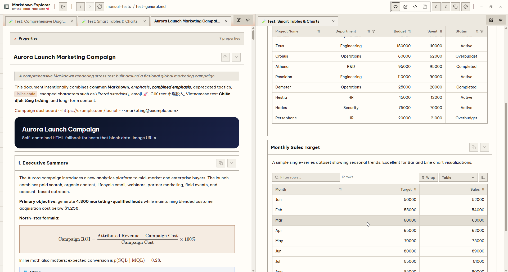Open the Campaign dashboard link
Viewport: 508px width, 272px height.
coord(36,111)
